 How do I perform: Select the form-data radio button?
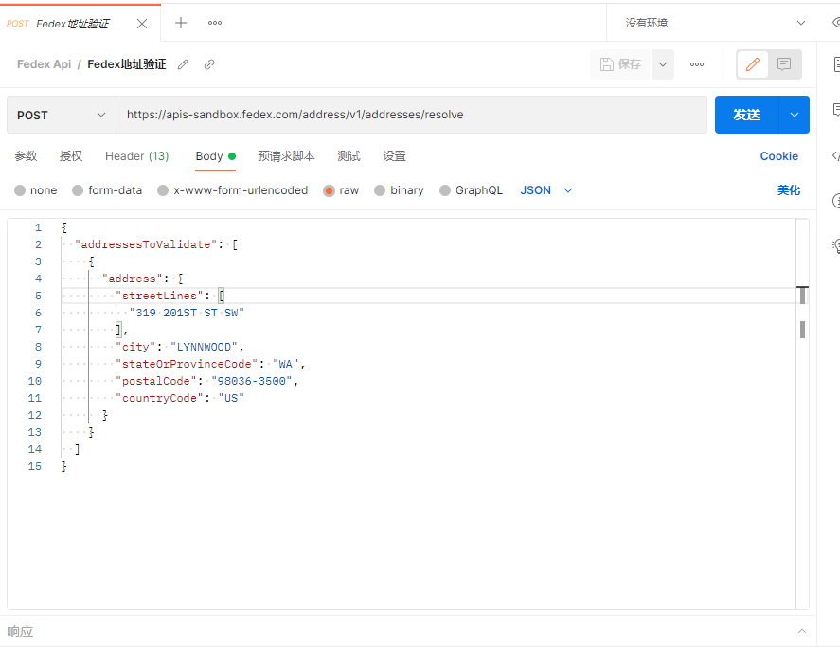[78, 190]
